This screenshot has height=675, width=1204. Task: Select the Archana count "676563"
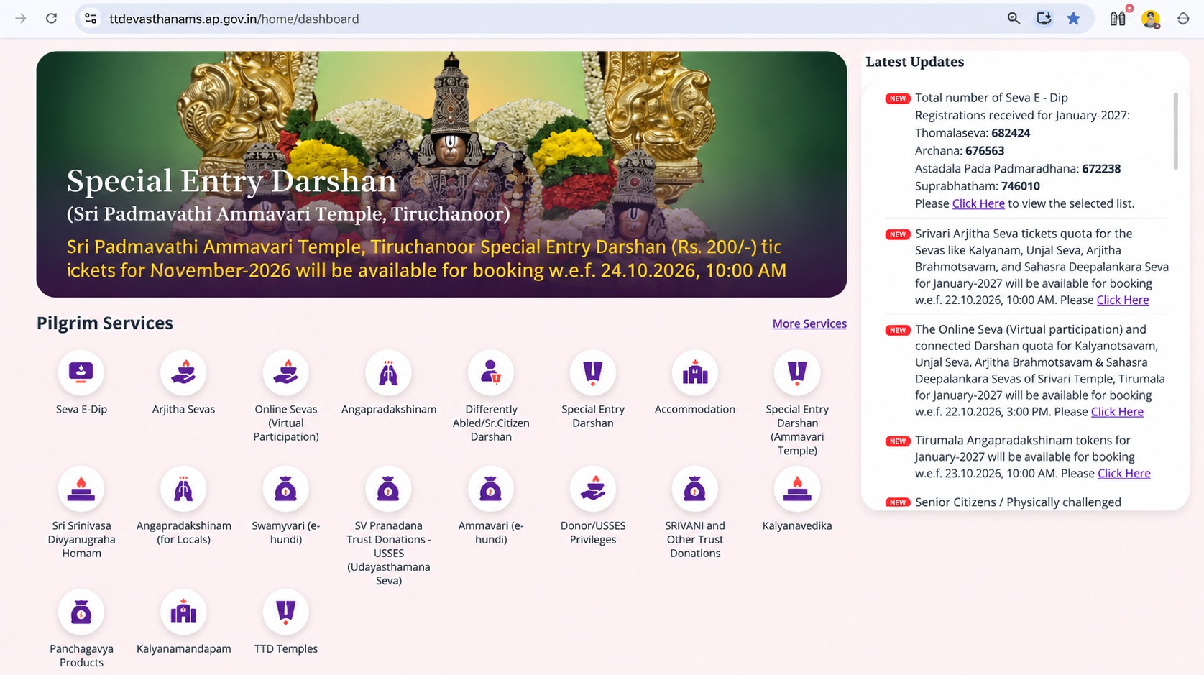(985, 151)
